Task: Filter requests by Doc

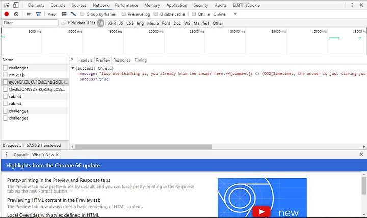Action: pyautogui.click(x=177, y=23)
